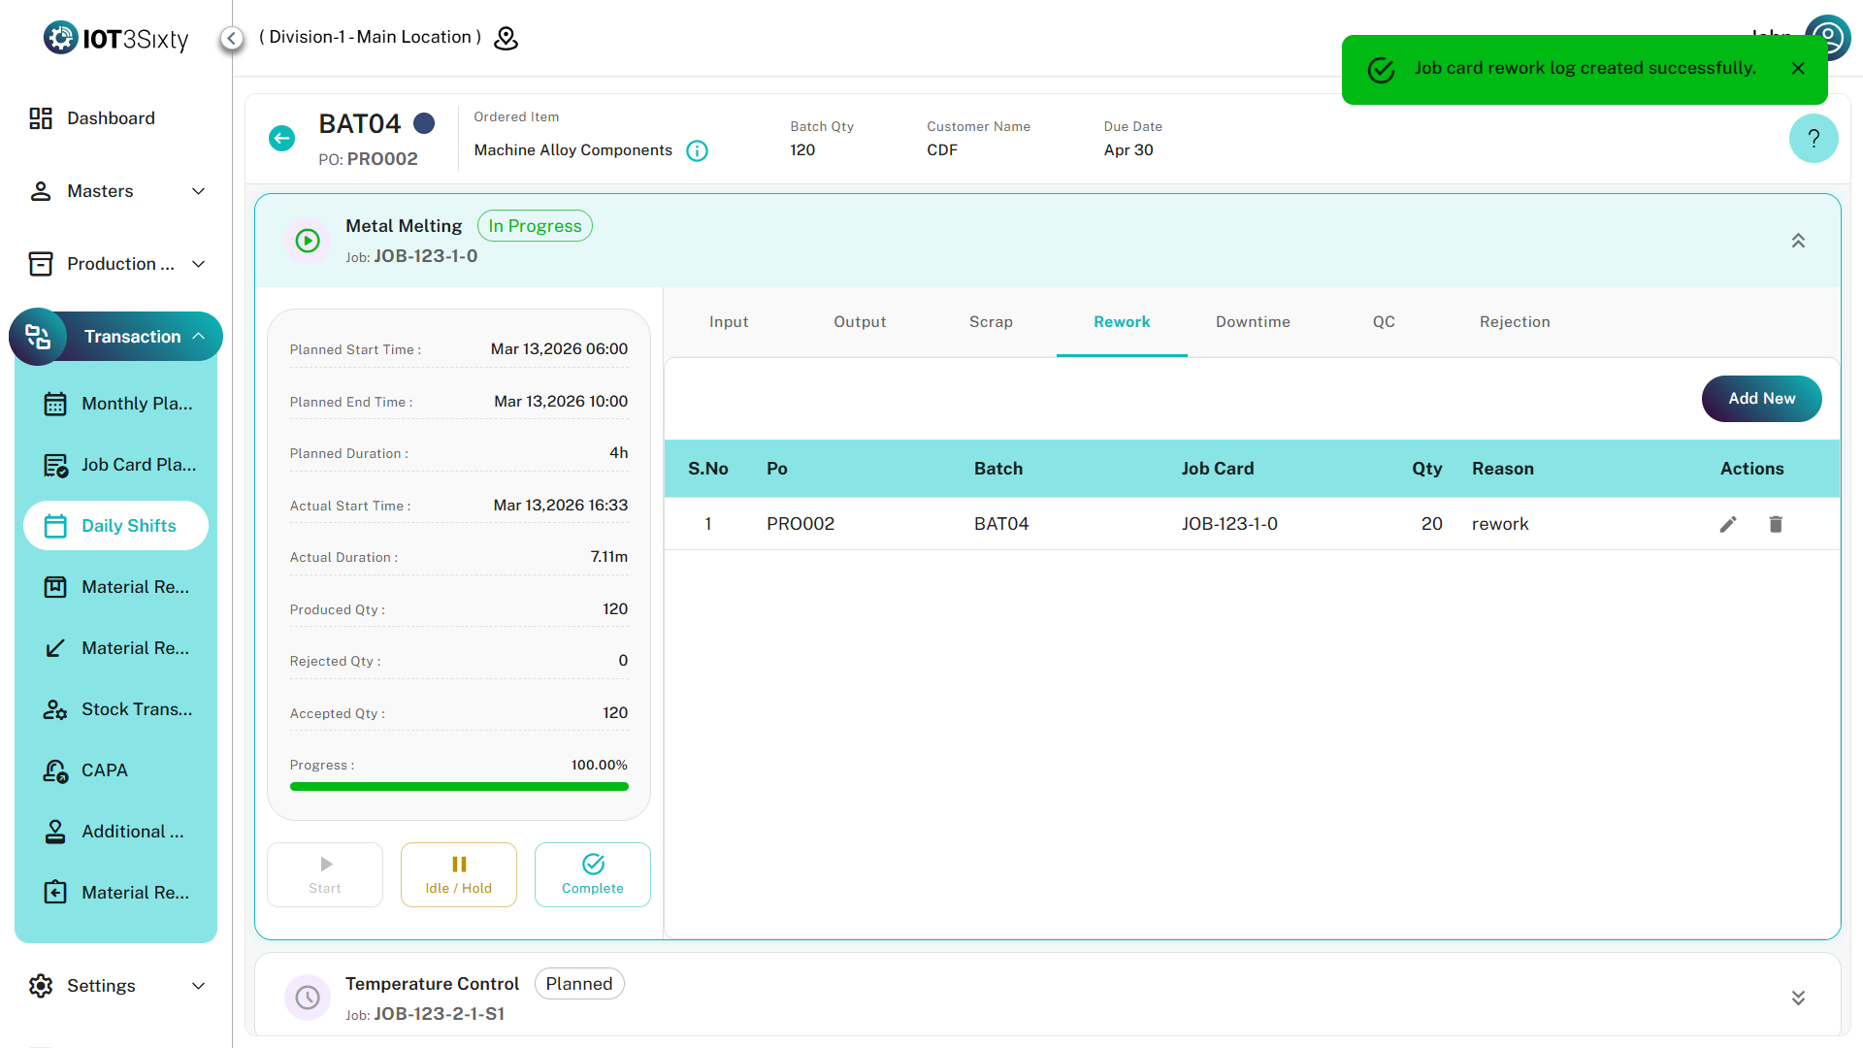Viewport: 1863px width, 1048px height.
Task: Dismiss the success notification
Action: [1798, 69]
